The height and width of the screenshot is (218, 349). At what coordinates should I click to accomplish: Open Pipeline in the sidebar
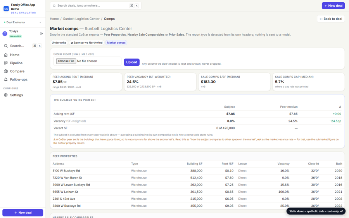pos(22,63)
